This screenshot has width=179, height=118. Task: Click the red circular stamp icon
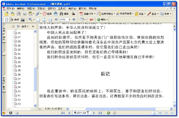click(x=44, y=14)
